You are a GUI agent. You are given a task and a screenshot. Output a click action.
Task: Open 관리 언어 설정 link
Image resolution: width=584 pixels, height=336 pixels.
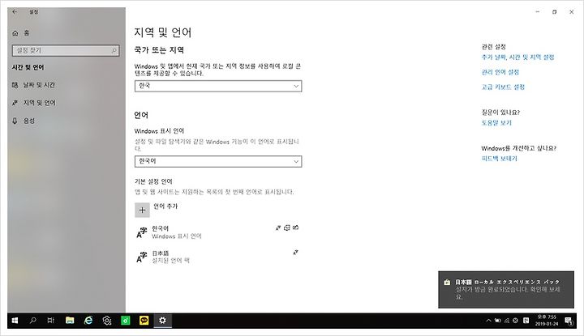pos(500,72)
